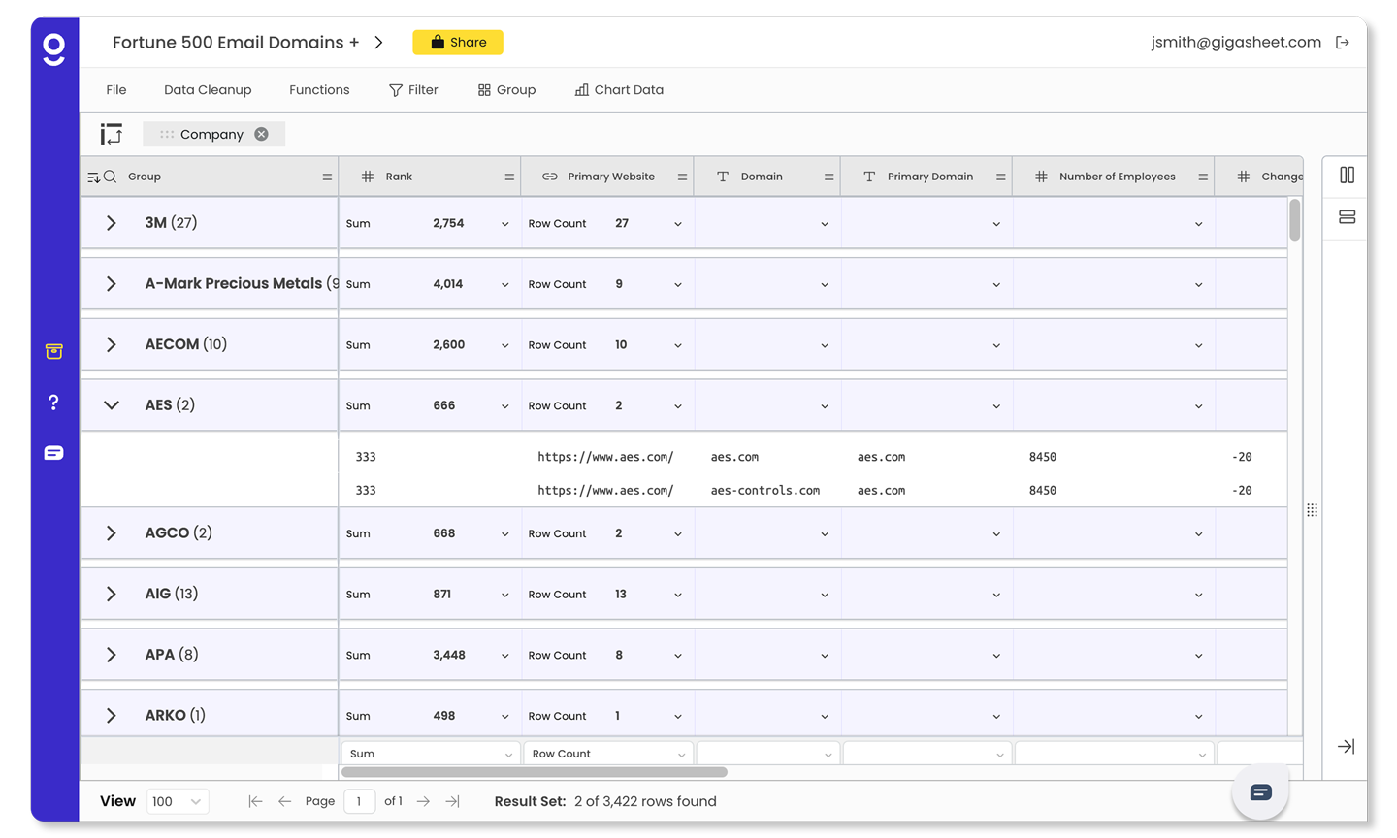Open the archive box icon in the sidebar
This screenshot has height=838, width=1397.
tap(53, 352)
